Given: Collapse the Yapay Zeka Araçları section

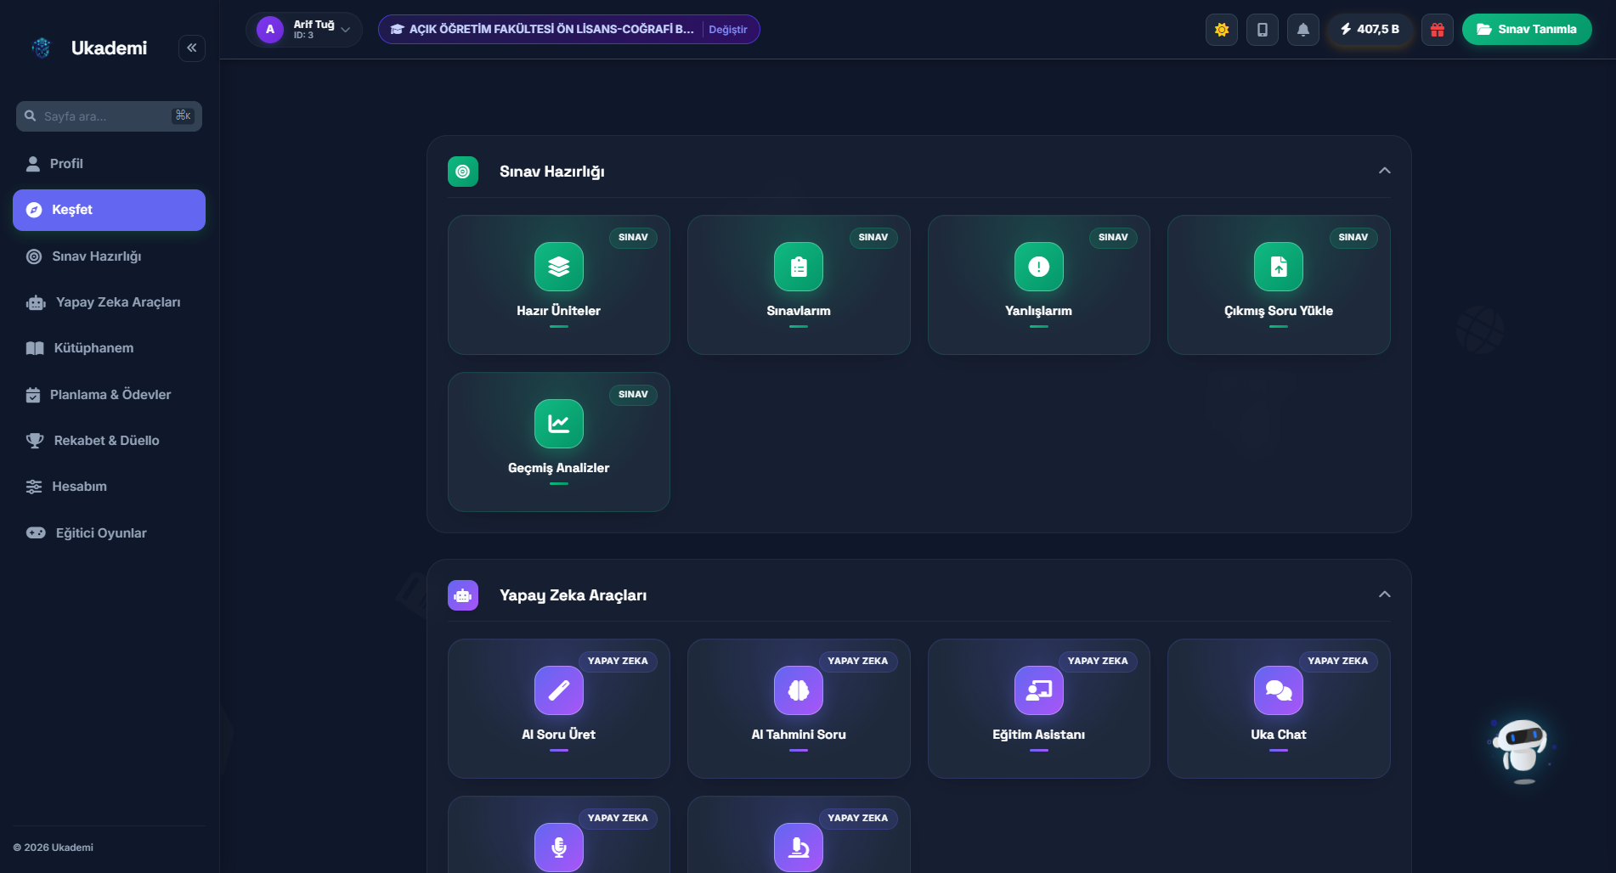Looking at the screenshot, I should point(1385,594).
